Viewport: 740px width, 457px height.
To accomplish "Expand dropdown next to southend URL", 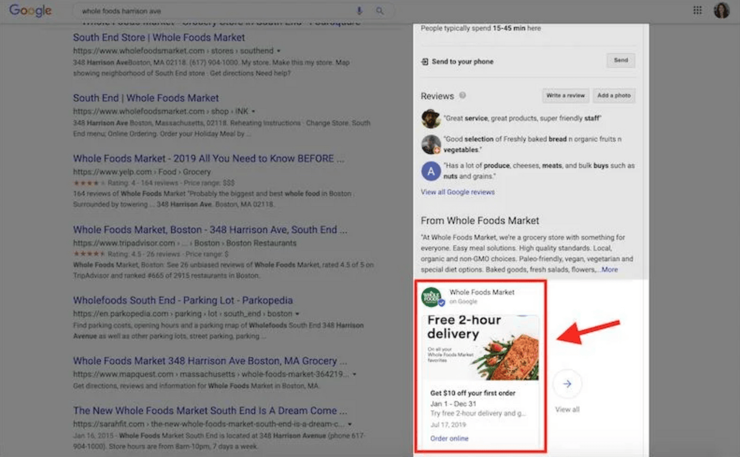I will click(279, 51).
